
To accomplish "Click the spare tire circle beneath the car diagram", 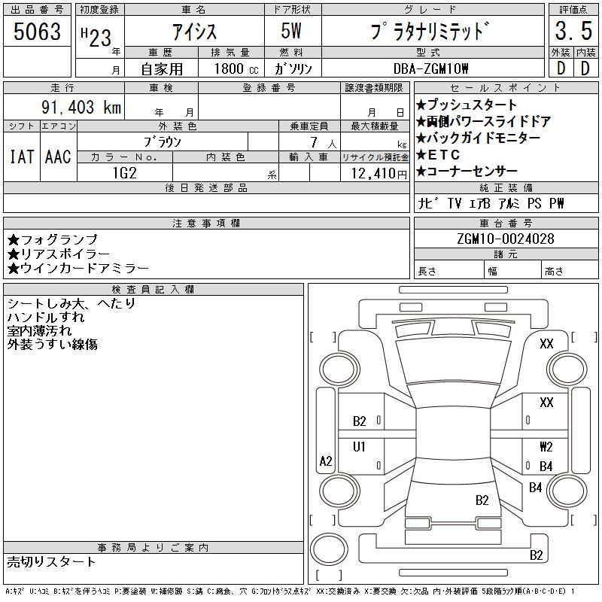I will 329,549.
